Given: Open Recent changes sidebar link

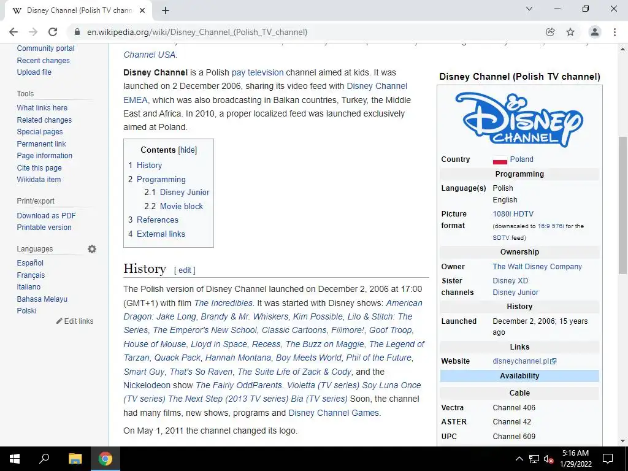Looking at the screenshot, I should [x=44, y=61].
